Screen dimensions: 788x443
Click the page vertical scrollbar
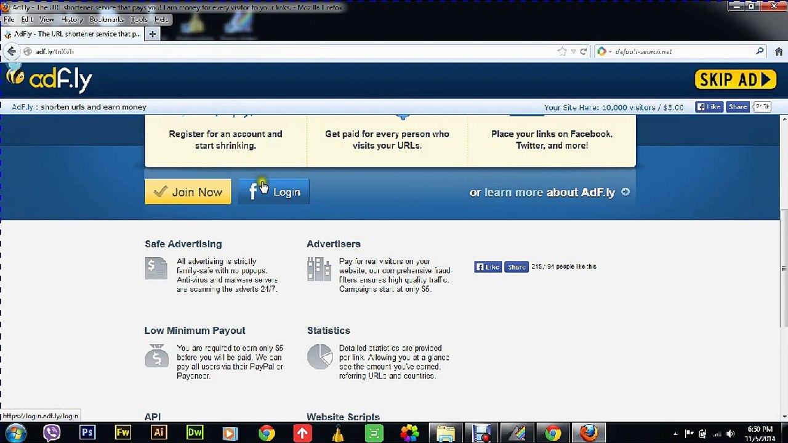click(784, 268)
